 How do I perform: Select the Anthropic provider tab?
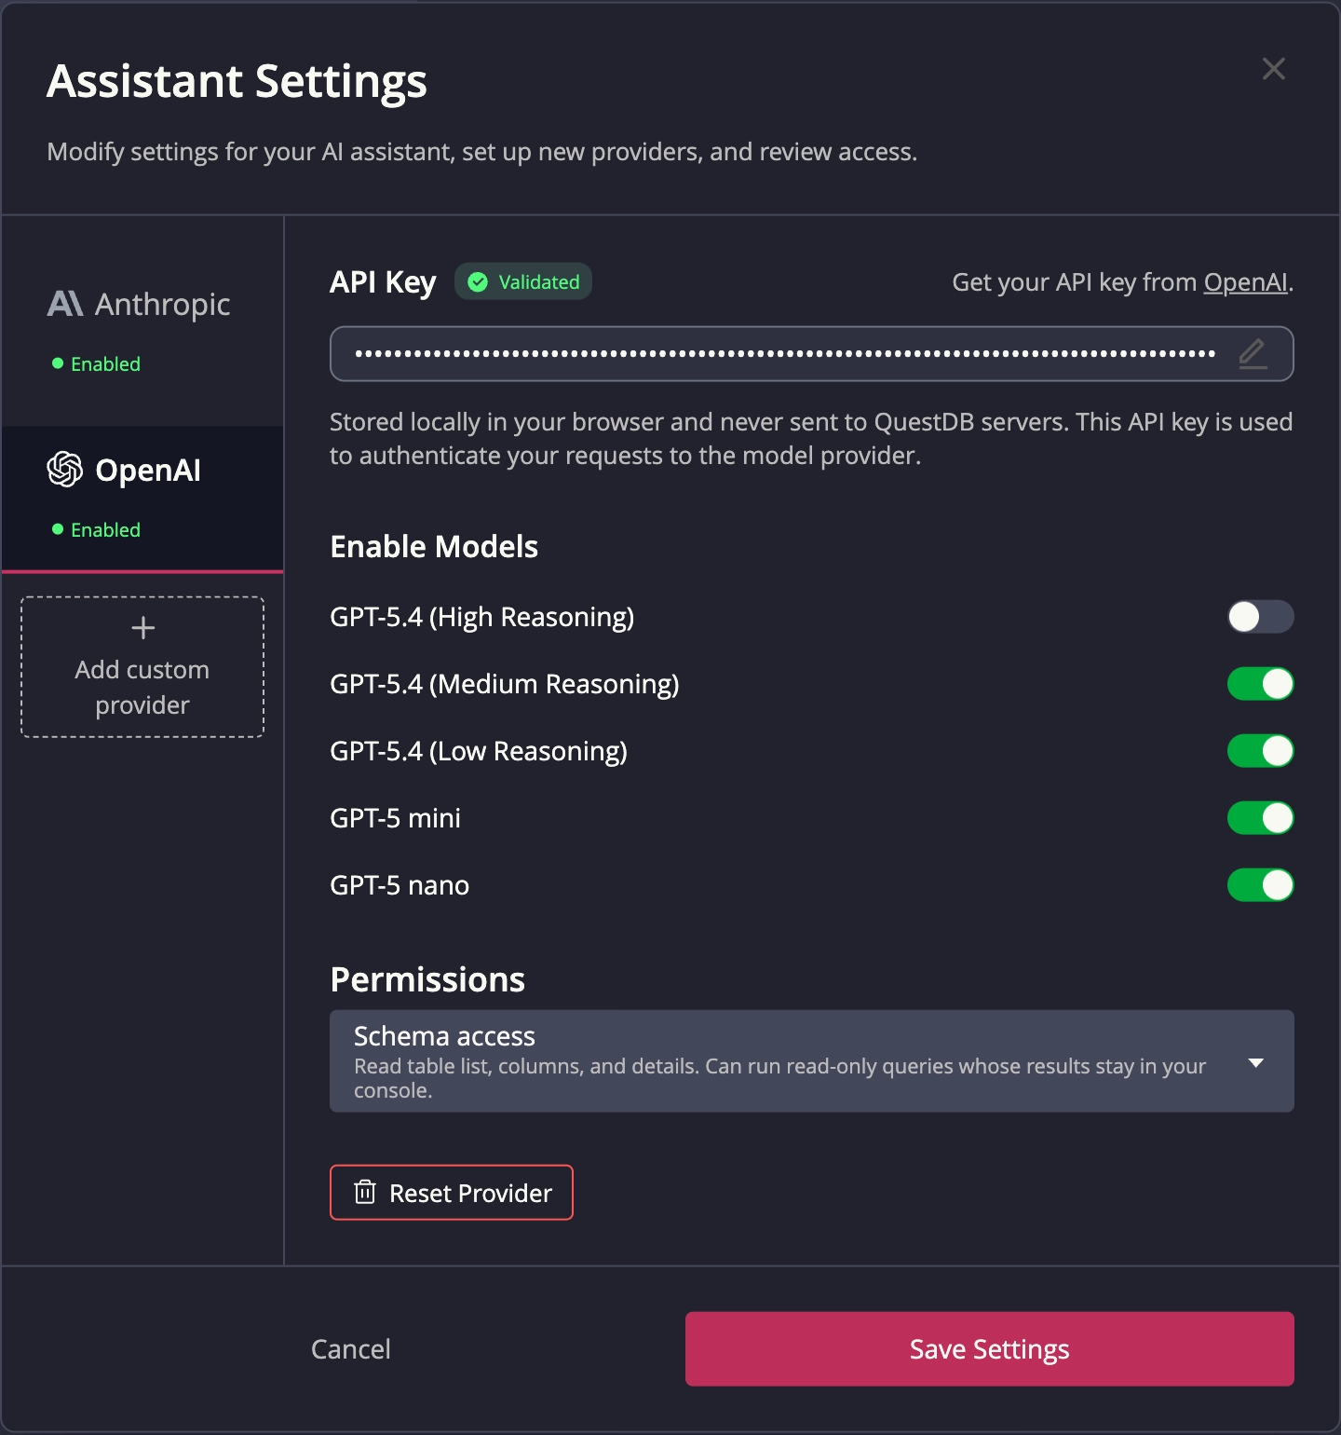[x=142, y=330]
